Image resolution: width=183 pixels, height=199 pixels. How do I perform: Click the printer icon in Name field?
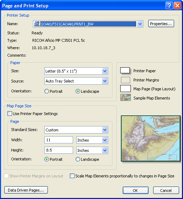pyautogui.click(x=37, y=24)
